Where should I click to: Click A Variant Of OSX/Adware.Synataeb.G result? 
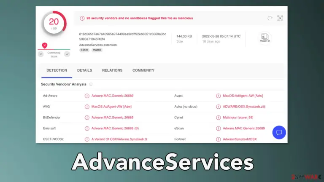click(119, 139)
